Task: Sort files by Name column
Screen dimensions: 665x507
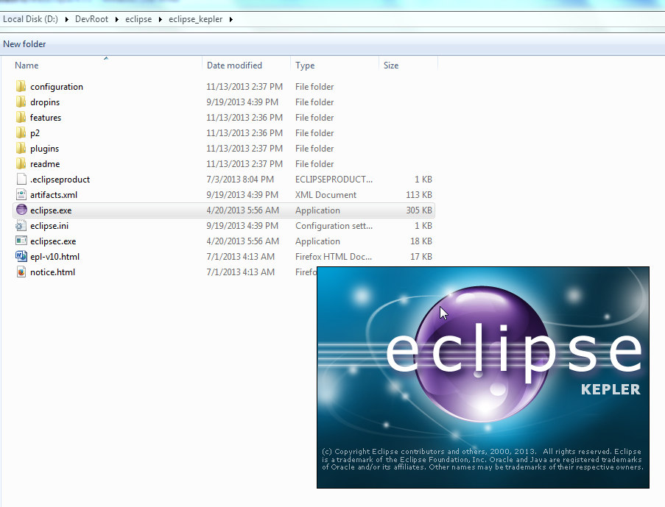Action: pyautogui.click(x=27, y=65)
